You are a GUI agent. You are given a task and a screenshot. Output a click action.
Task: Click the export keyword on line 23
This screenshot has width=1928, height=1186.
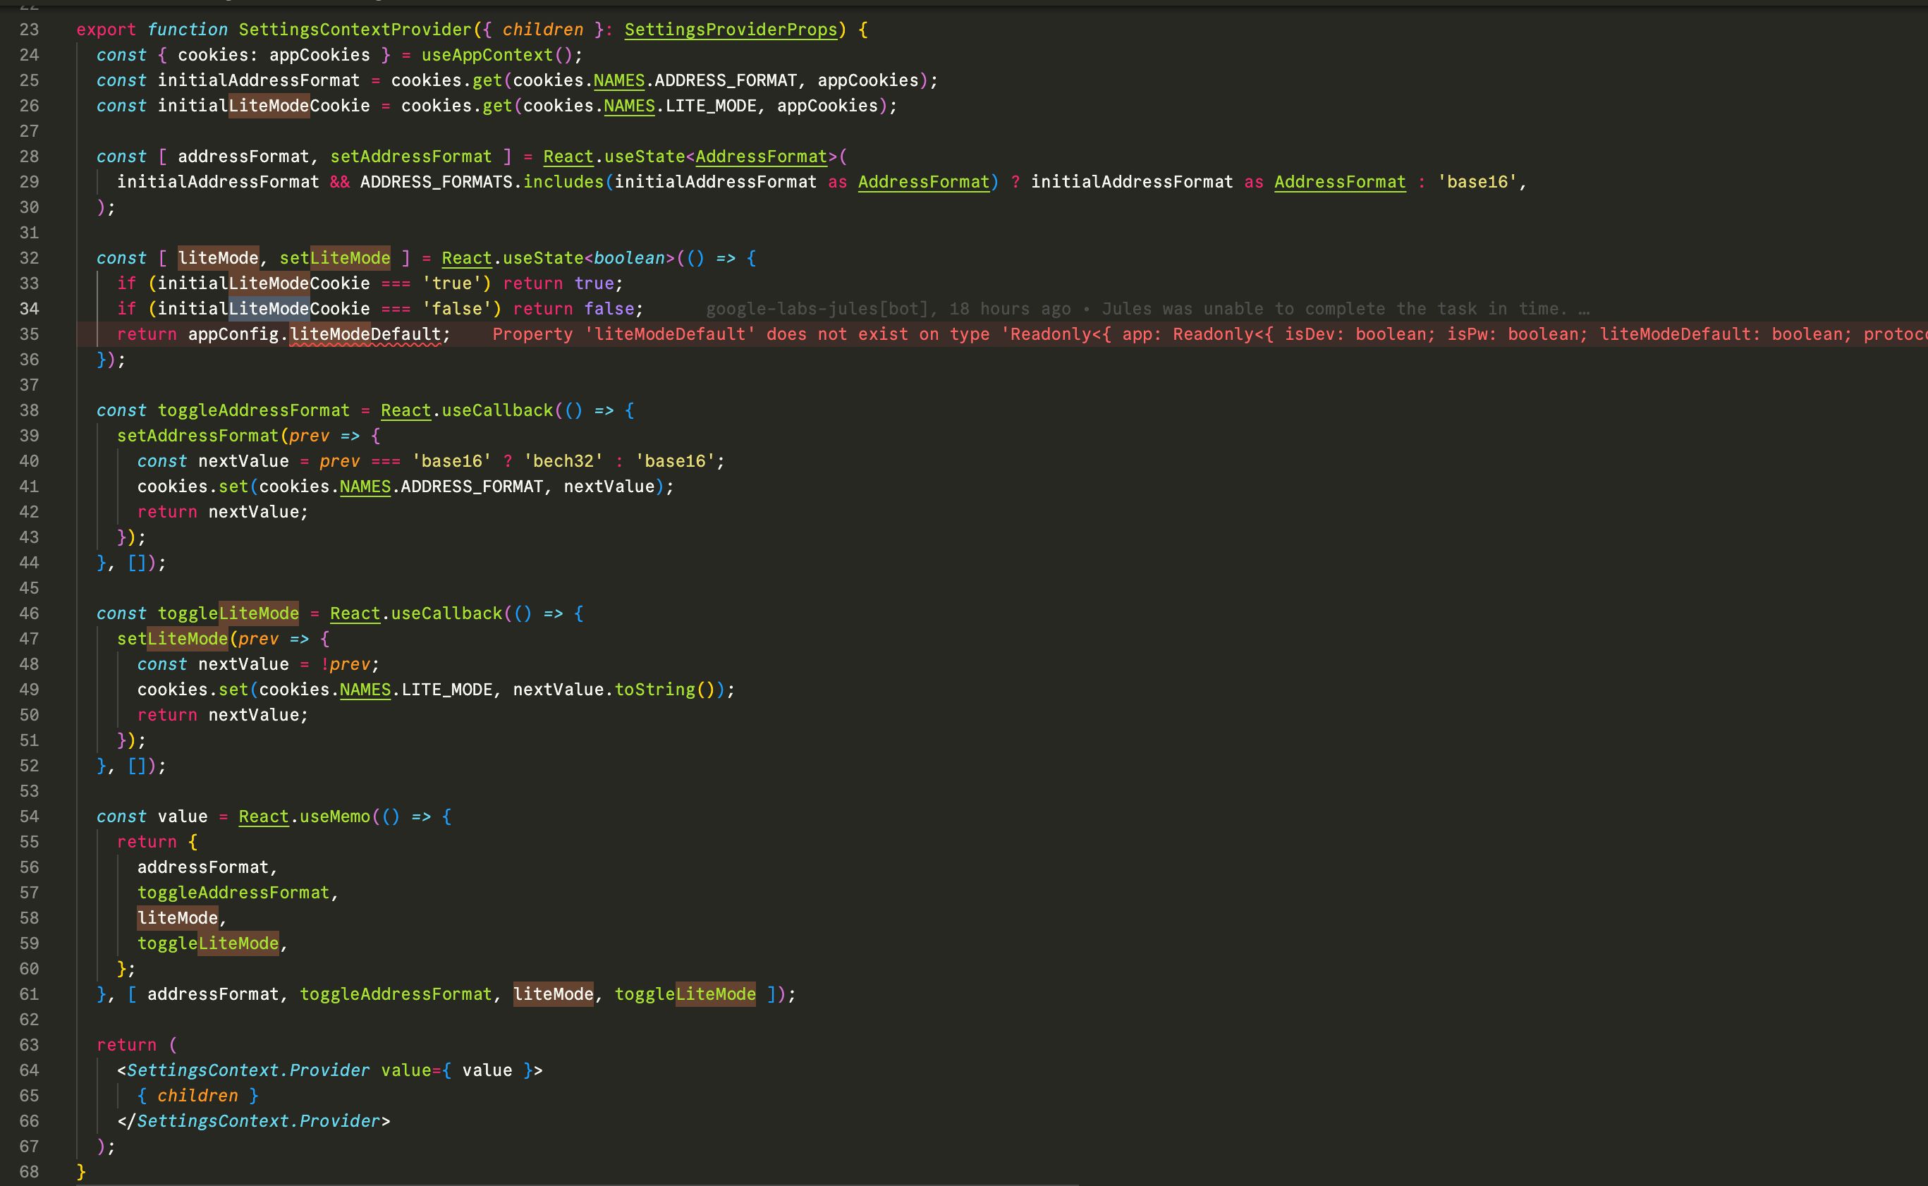tap(106, 30)
